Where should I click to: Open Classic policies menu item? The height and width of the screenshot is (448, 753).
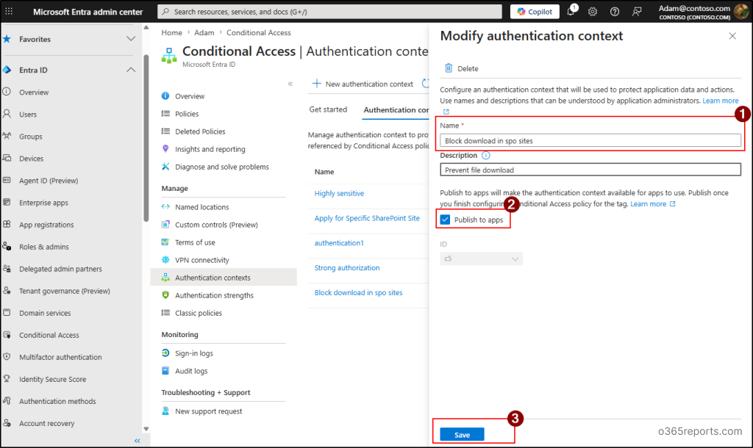(199, 313)
